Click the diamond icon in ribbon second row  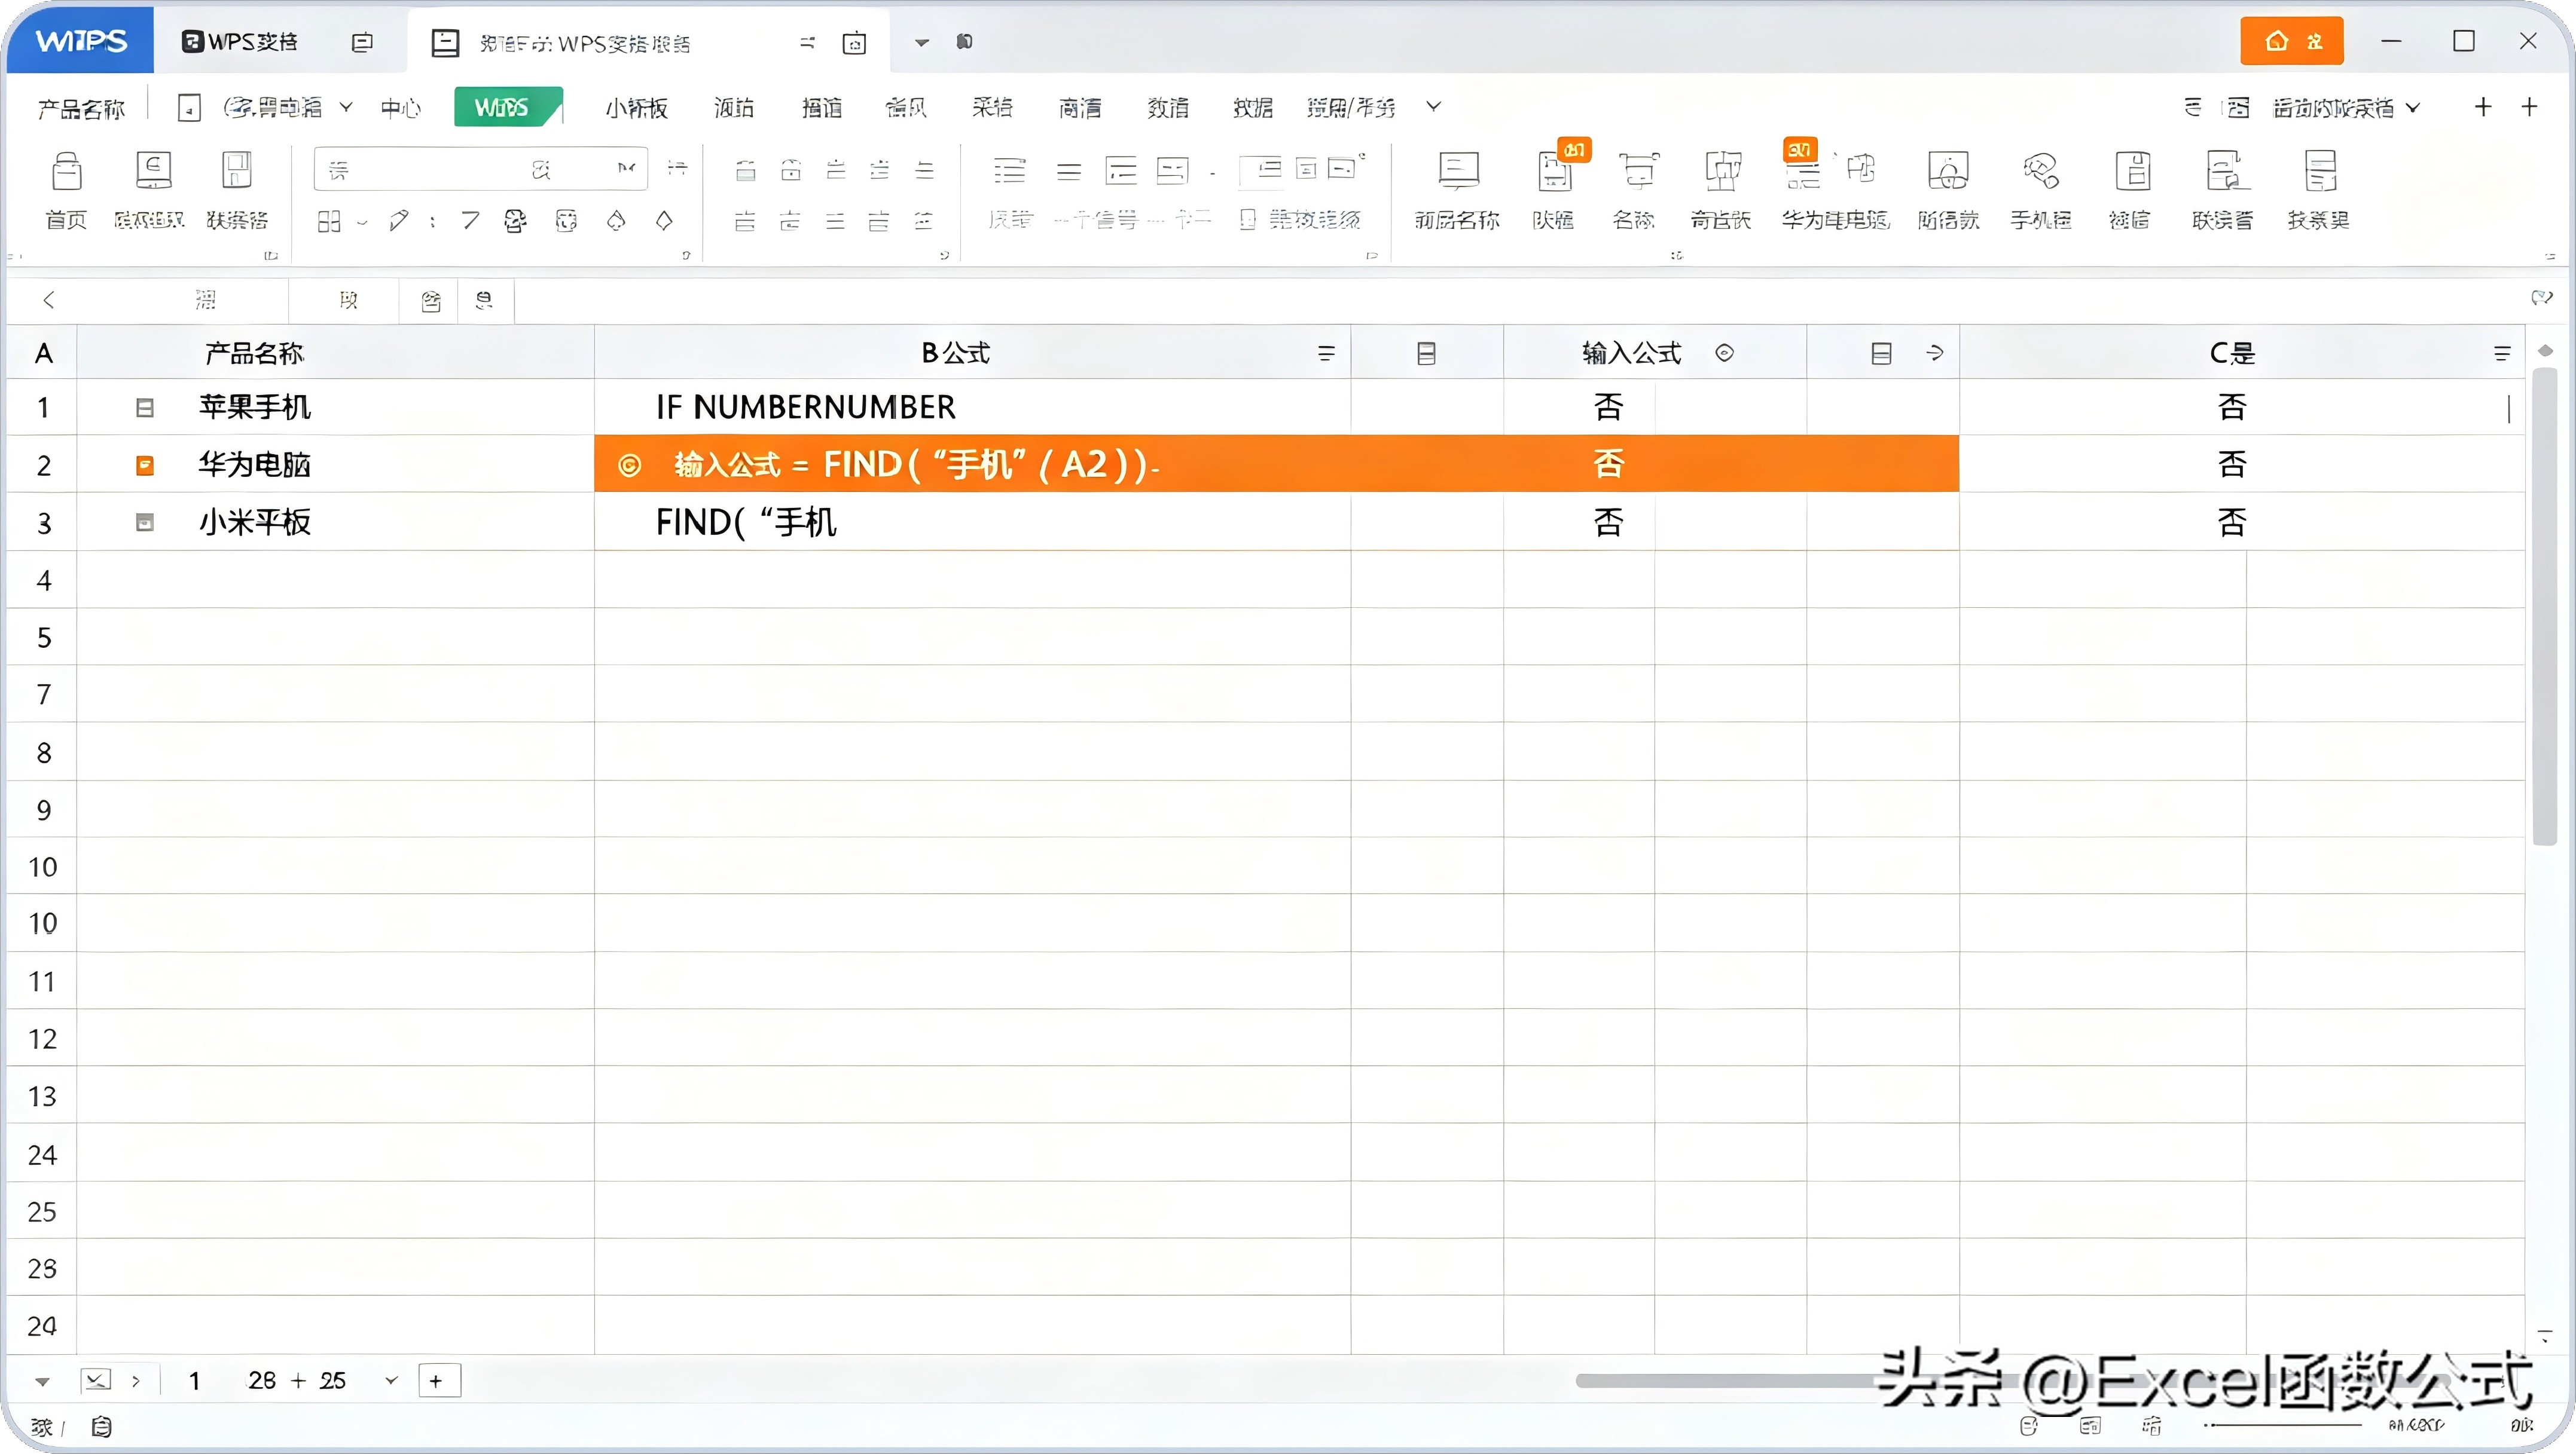coord(664,220)
